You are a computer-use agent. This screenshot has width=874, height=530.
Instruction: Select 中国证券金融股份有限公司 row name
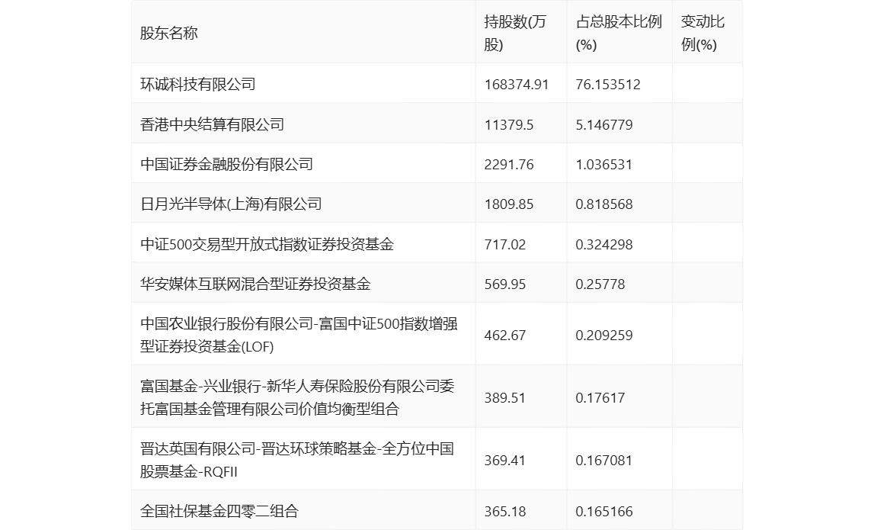pyautogui.click(x=226, y=164)
